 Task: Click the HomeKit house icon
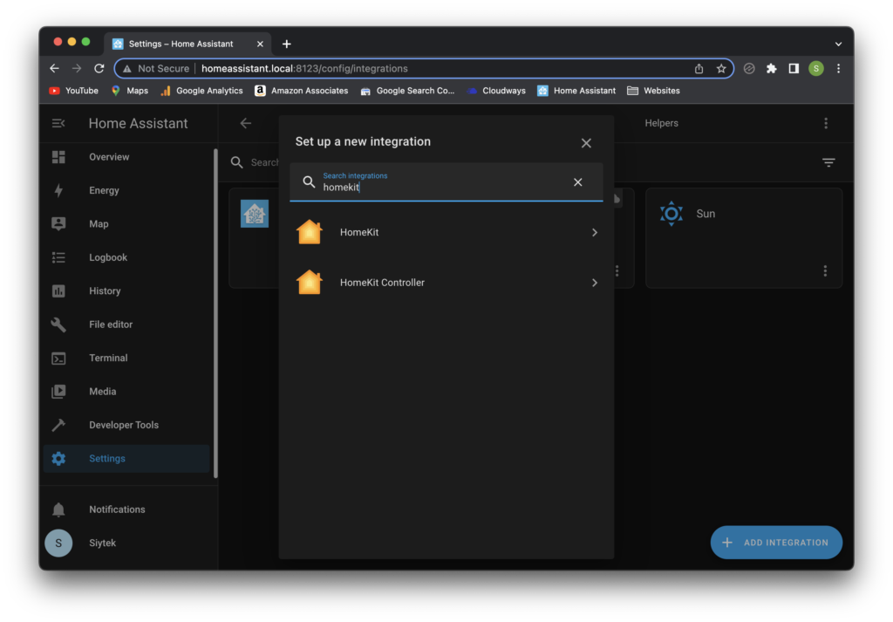point(310,232)
